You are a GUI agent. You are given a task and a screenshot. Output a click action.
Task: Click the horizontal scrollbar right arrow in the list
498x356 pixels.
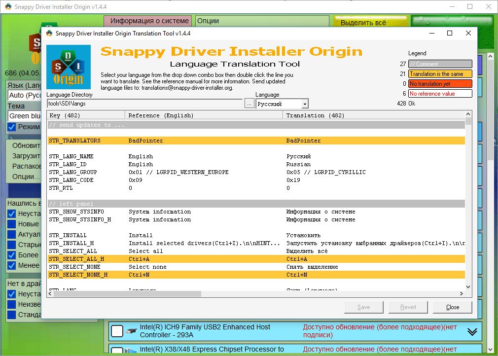click(x=462, y=294)
